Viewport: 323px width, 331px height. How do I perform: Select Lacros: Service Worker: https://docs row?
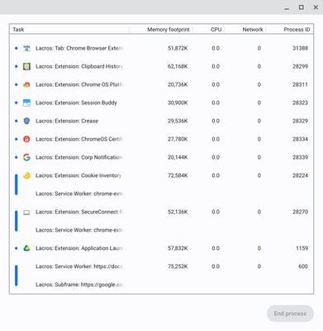point(161,266)
